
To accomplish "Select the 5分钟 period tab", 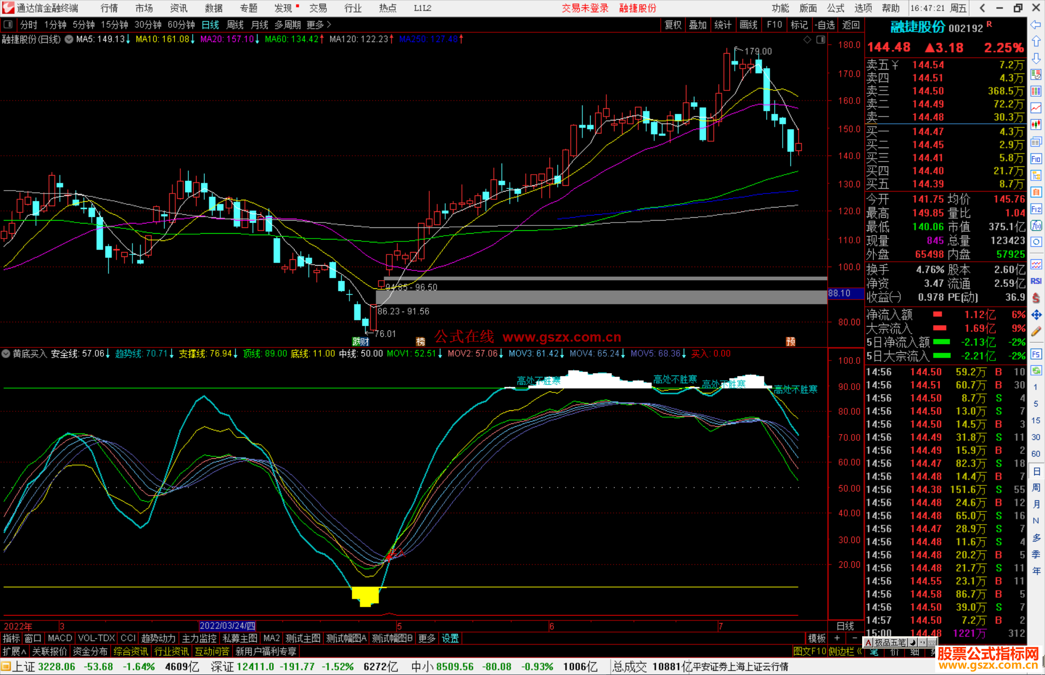I will click(x=84, y=25).
